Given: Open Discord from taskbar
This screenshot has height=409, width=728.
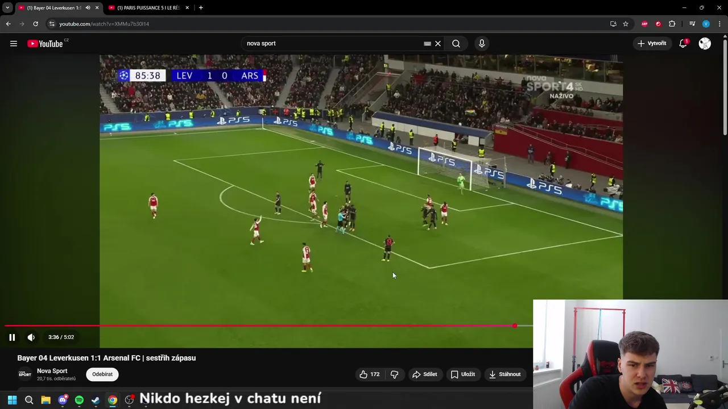Looking at the screenshot, I should click(63, 400).
